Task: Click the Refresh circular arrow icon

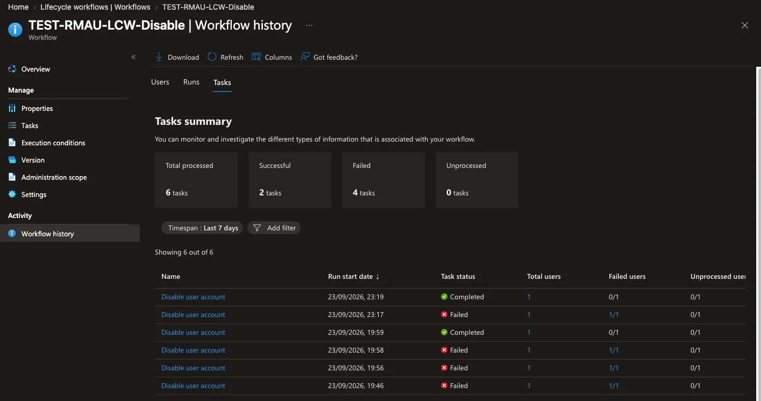Action: (x=212, y=57)
